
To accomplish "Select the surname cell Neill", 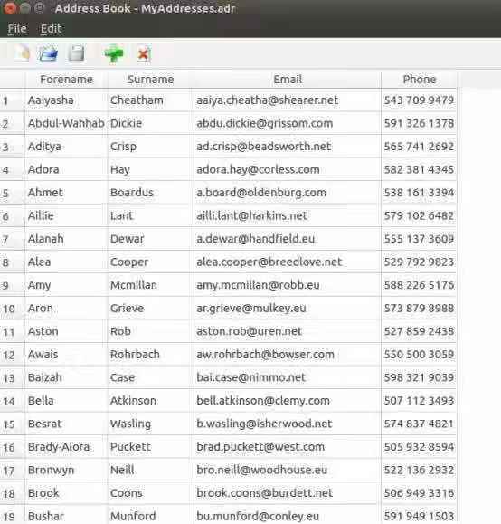I will (151, 470).
